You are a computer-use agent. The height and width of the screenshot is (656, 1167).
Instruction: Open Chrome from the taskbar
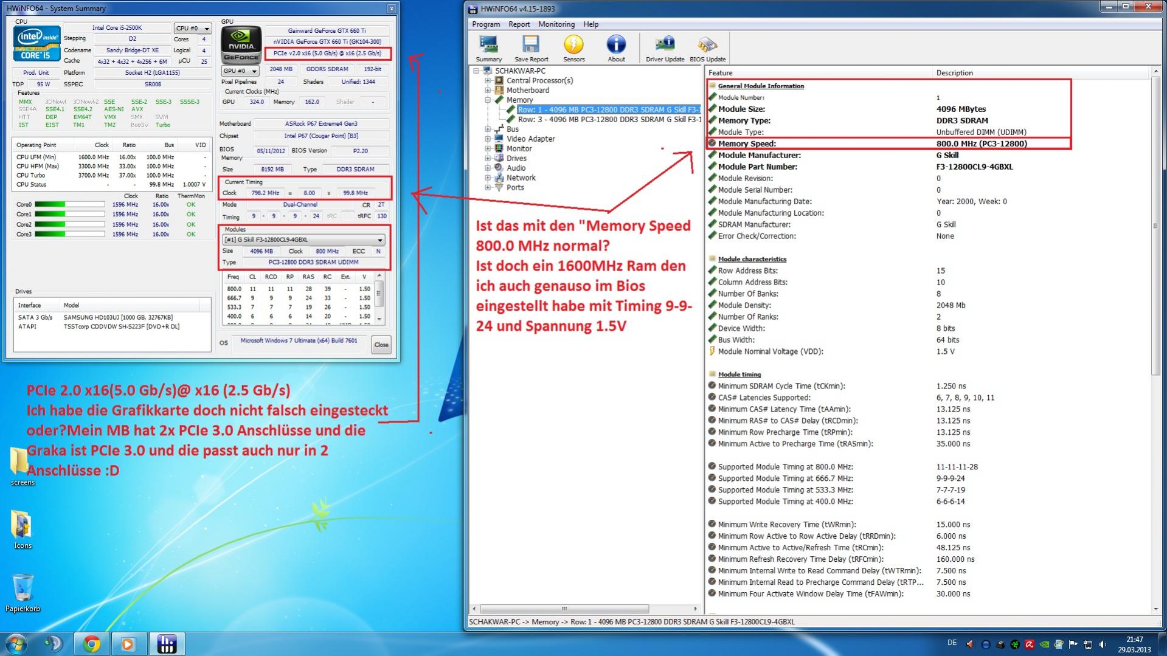pyautogui.click(x=92, y=644)
